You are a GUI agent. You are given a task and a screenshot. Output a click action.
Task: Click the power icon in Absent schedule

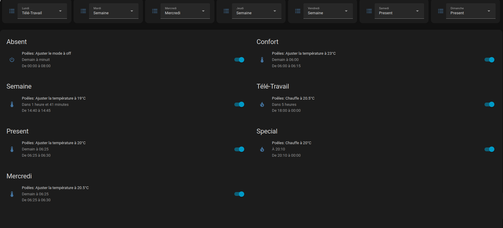coord(12,60)
